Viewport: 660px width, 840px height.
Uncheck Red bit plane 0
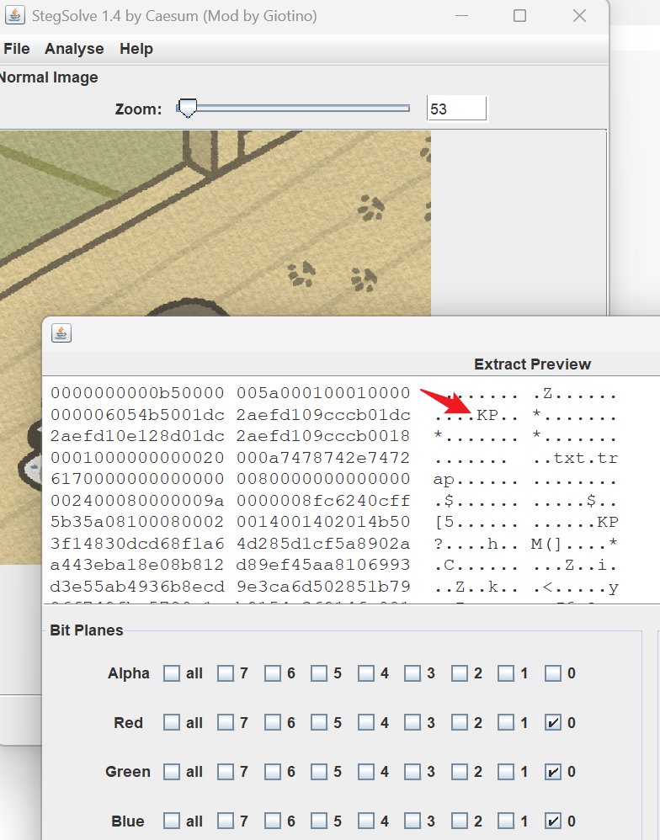pyautogui.click(x=553, y=723)
